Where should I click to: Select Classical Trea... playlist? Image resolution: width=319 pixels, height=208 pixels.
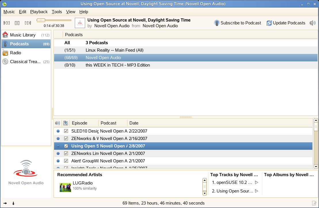click(x=26, y=62)
